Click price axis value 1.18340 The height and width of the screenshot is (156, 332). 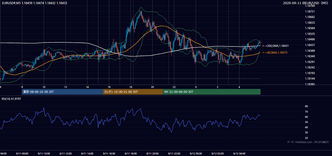pos(310,56)
